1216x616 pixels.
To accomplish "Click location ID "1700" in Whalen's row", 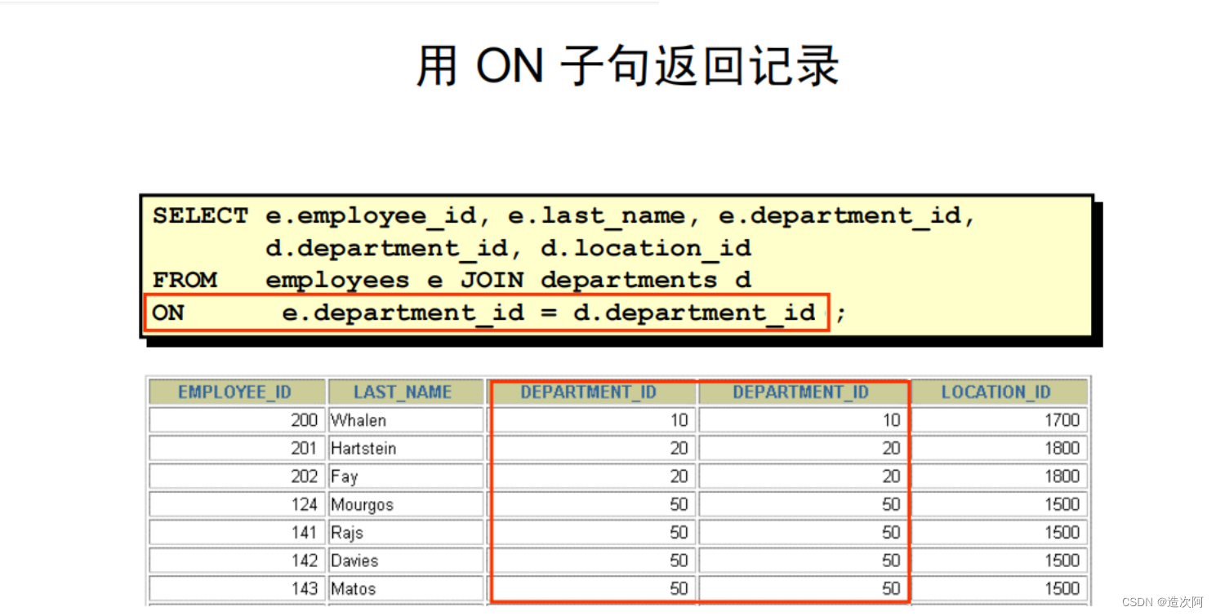I will 1000,420.
